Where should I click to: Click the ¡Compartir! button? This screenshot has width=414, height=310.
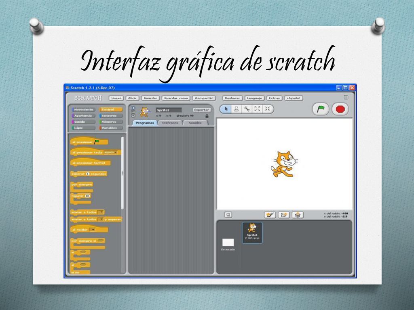[204, 98]
